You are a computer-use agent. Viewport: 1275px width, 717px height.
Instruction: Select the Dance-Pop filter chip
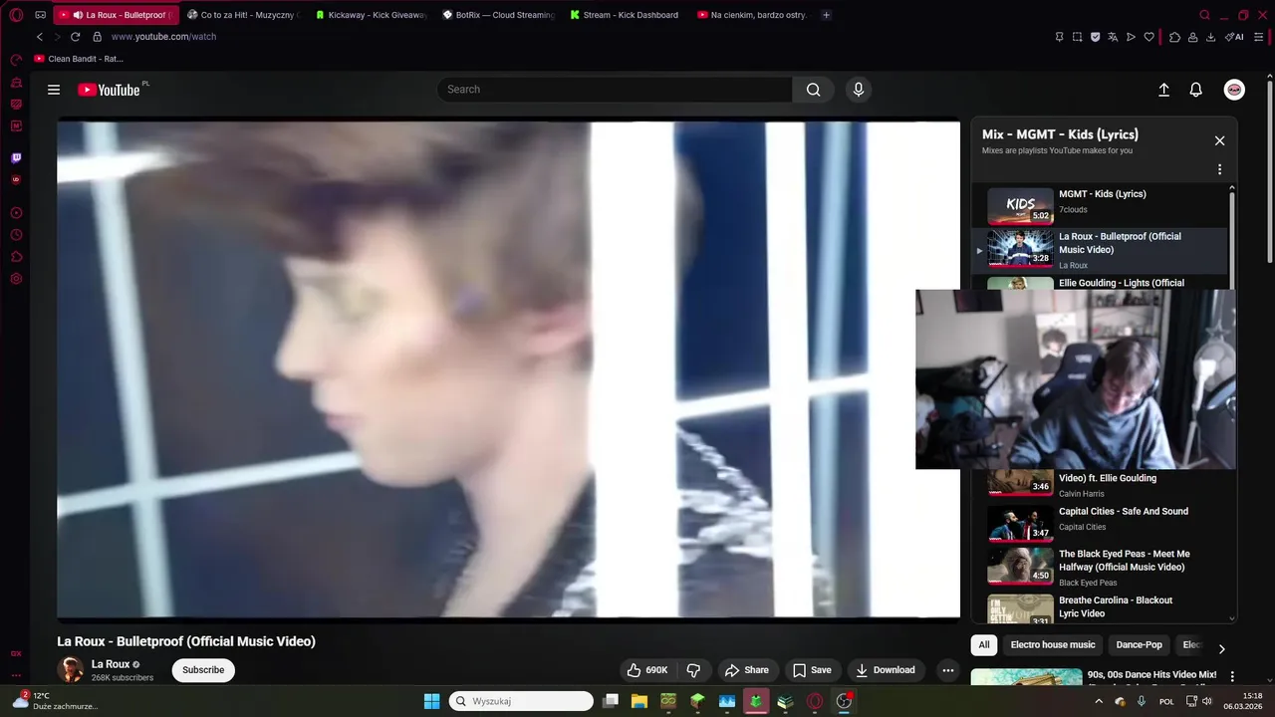tap(1139, 645)
